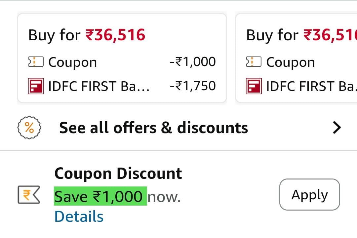The image size is (357, 238).
Task: Tap the Coupon Discount heading
Action: pos(118,173)
